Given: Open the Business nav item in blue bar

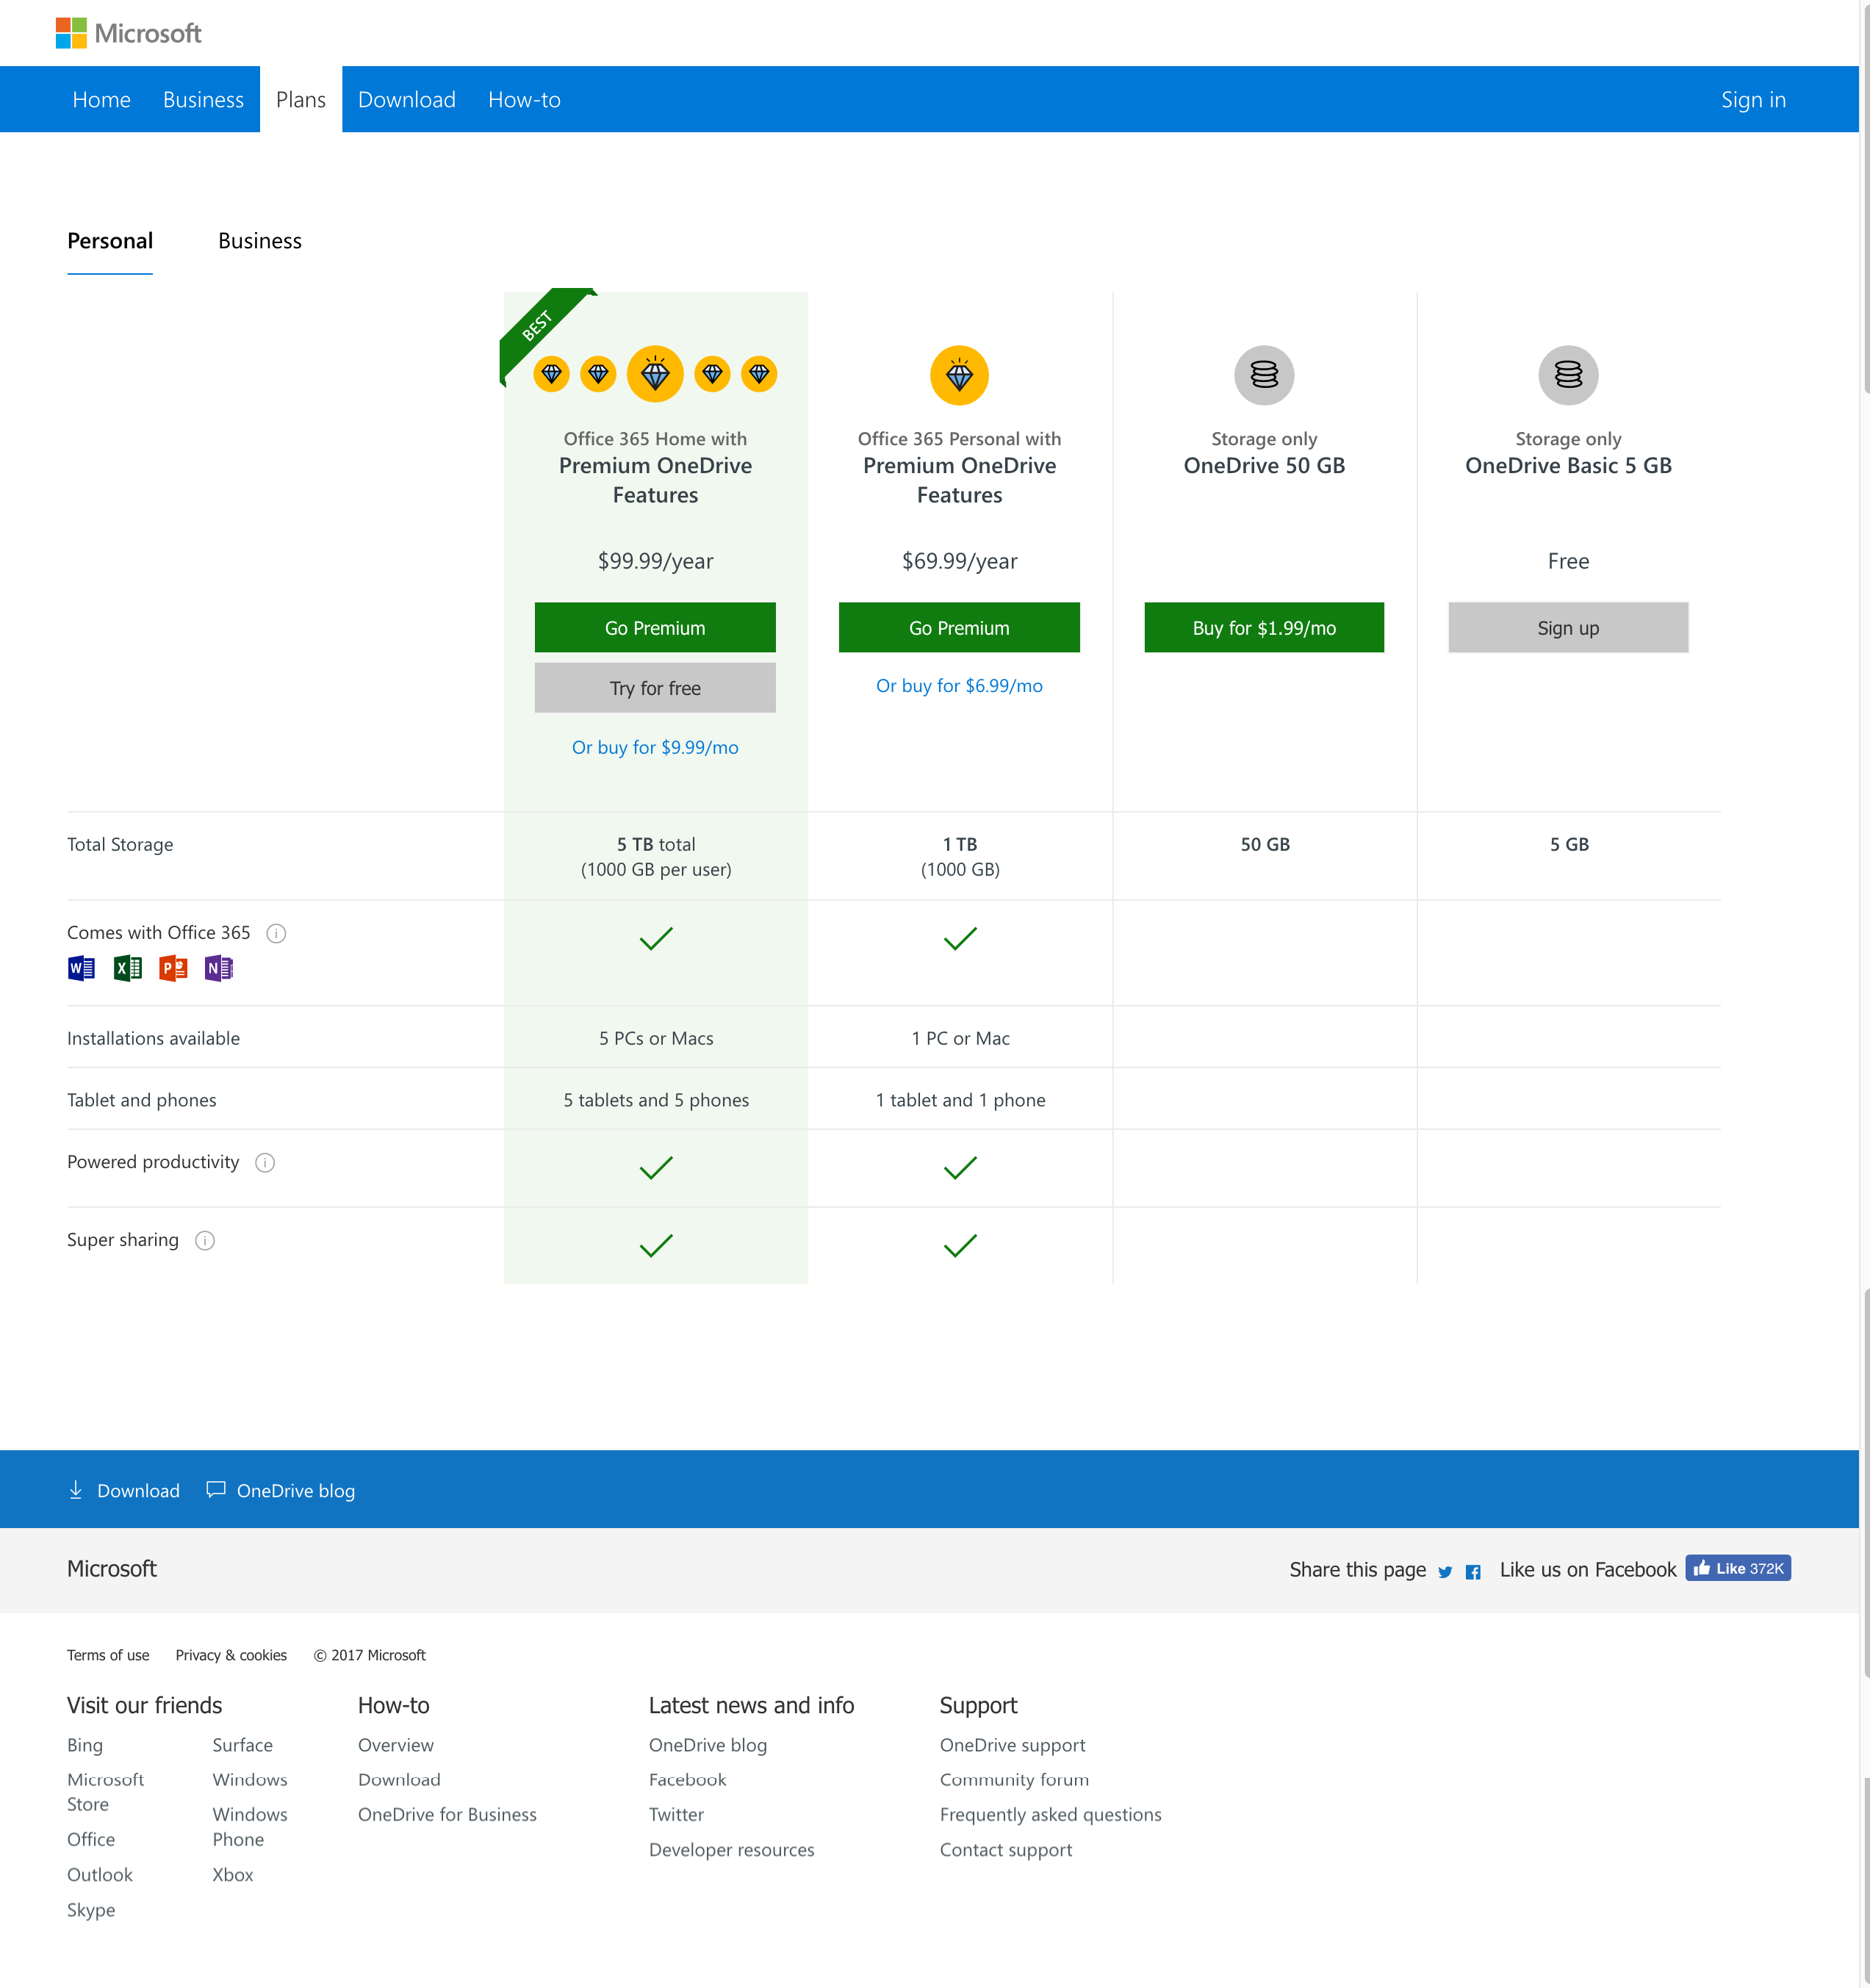Looking at the screenshot, I should point(203,99).
